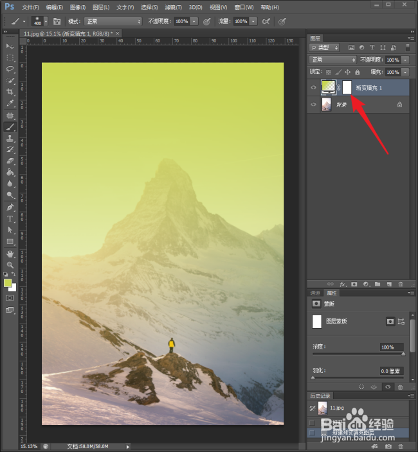Select the Lasso tool

click(x=10, y=69)
